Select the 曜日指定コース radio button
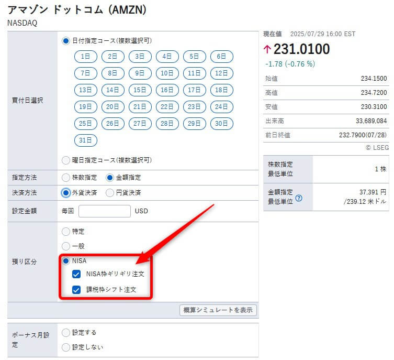Viewport: 394px width, 360px height. tap(66, 160)
